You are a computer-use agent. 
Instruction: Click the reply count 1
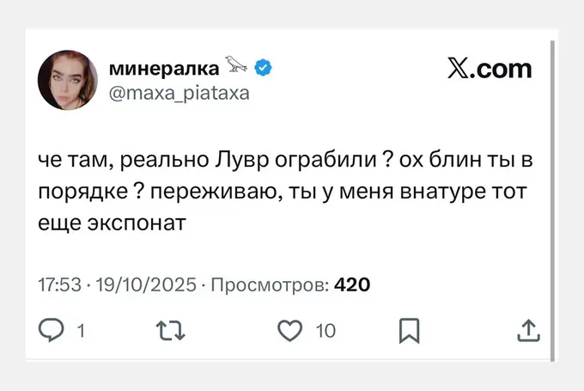(x=80, y=330)
